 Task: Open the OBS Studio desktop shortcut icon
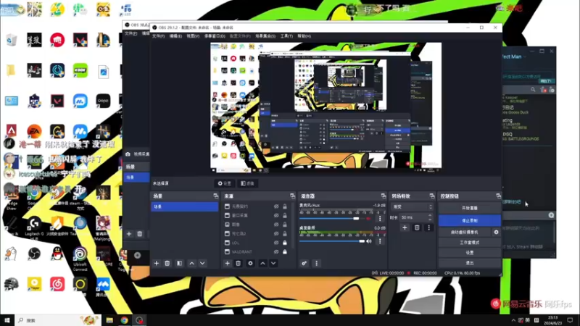click(x=34, y=254)
